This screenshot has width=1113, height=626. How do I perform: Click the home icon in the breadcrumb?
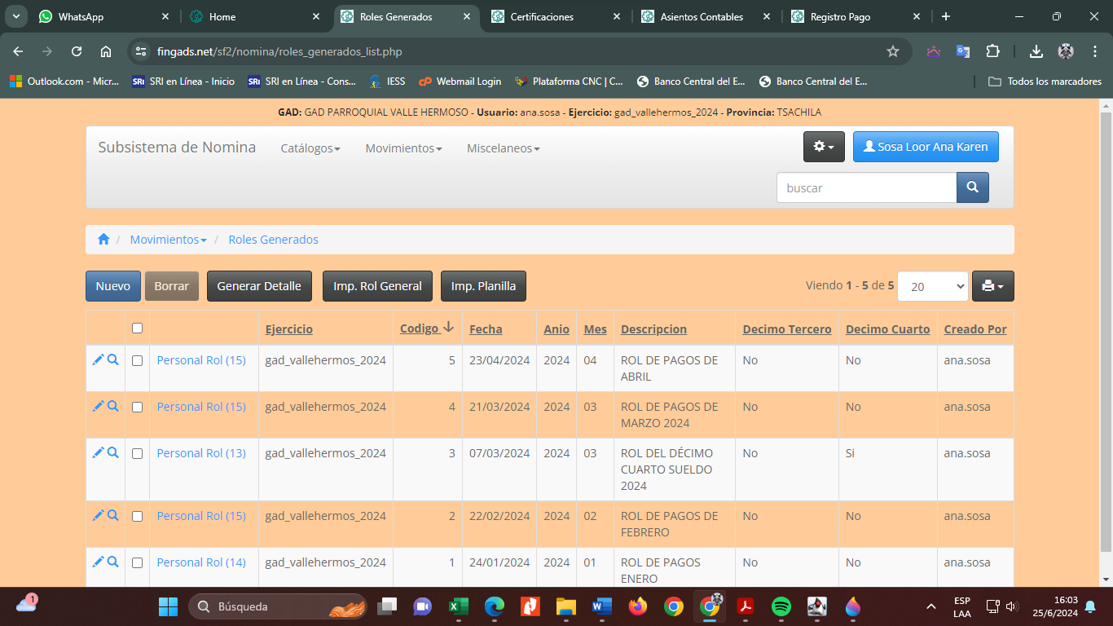pyautogui.click(x=103, y=240)
